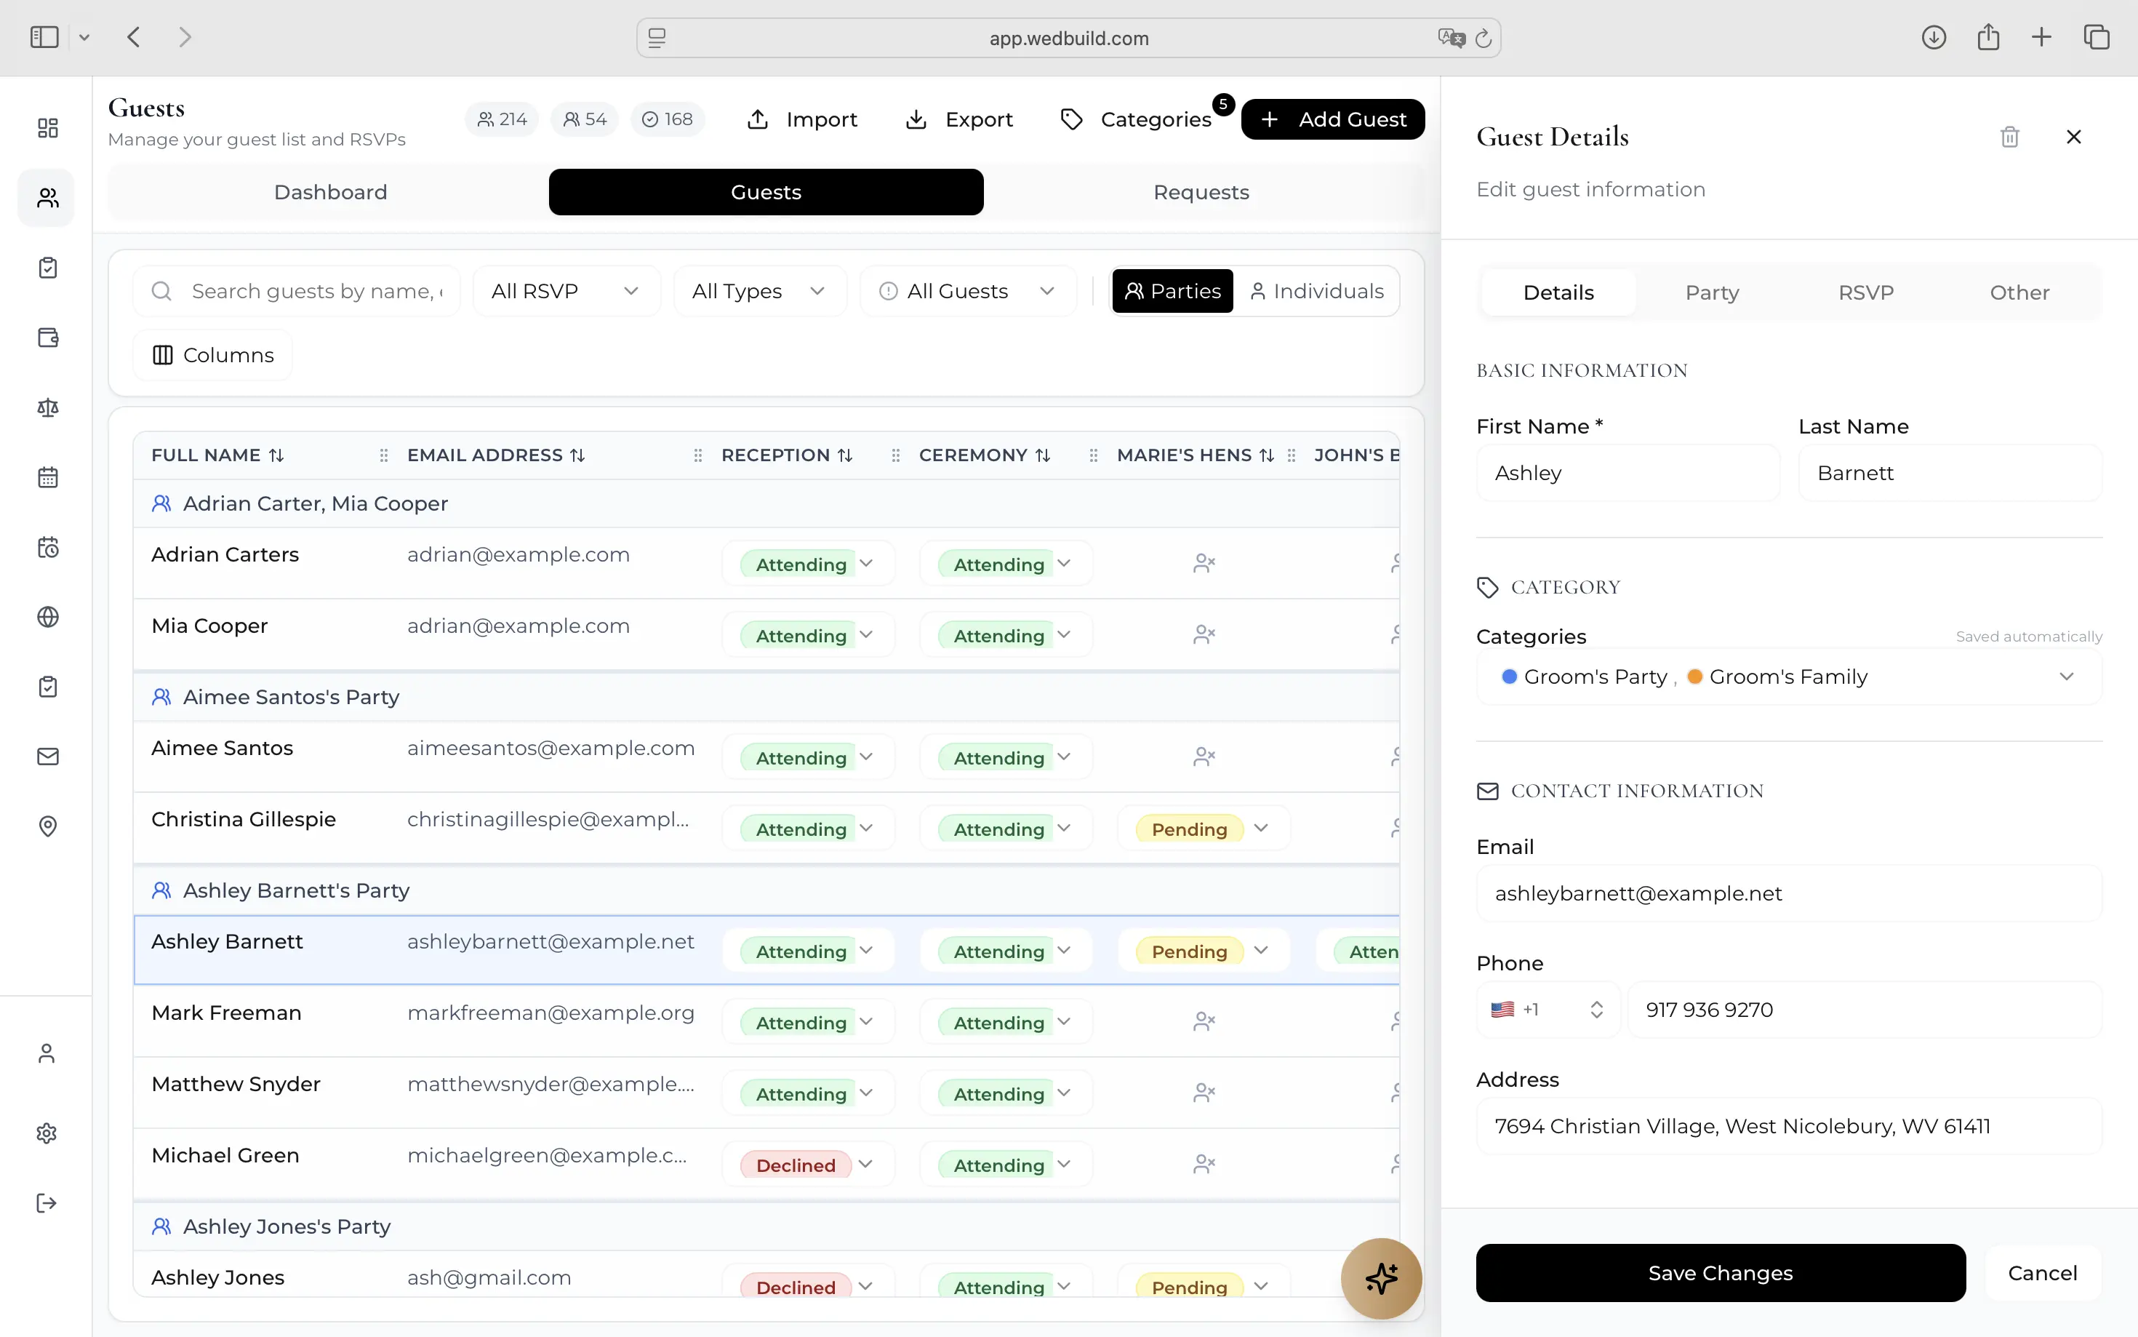Open a new browser tab with plus
The height and width of the screenshot is (1337, 2138).
click(x=2042, y=37)
